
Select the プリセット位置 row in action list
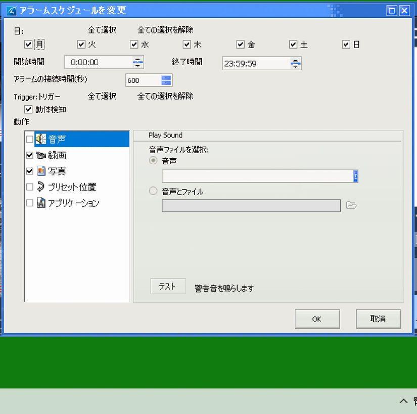click(77, 187)
